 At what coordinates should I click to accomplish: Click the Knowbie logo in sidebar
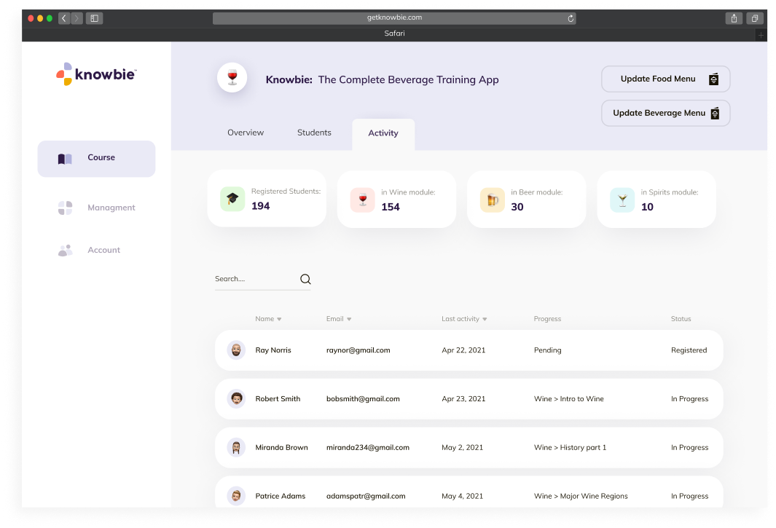pos(97,74)
